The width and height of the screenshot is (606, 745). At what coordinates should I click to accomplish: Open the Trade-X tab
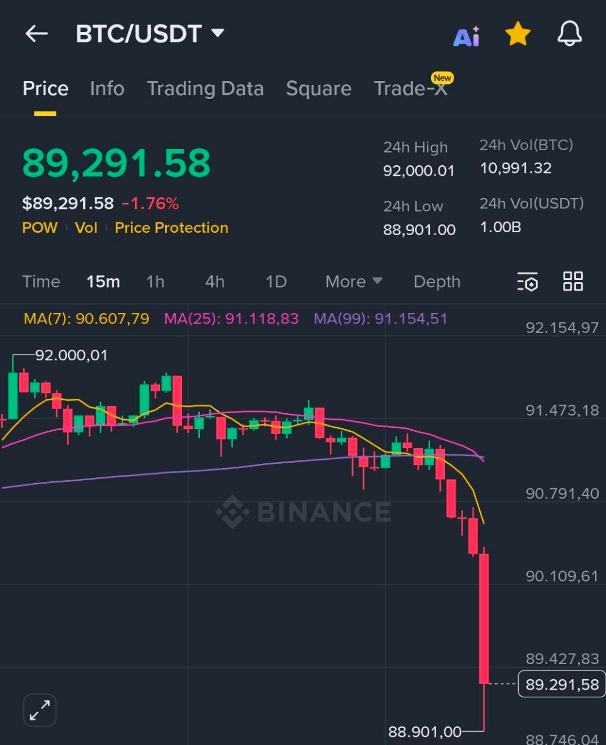pos(411,88)
